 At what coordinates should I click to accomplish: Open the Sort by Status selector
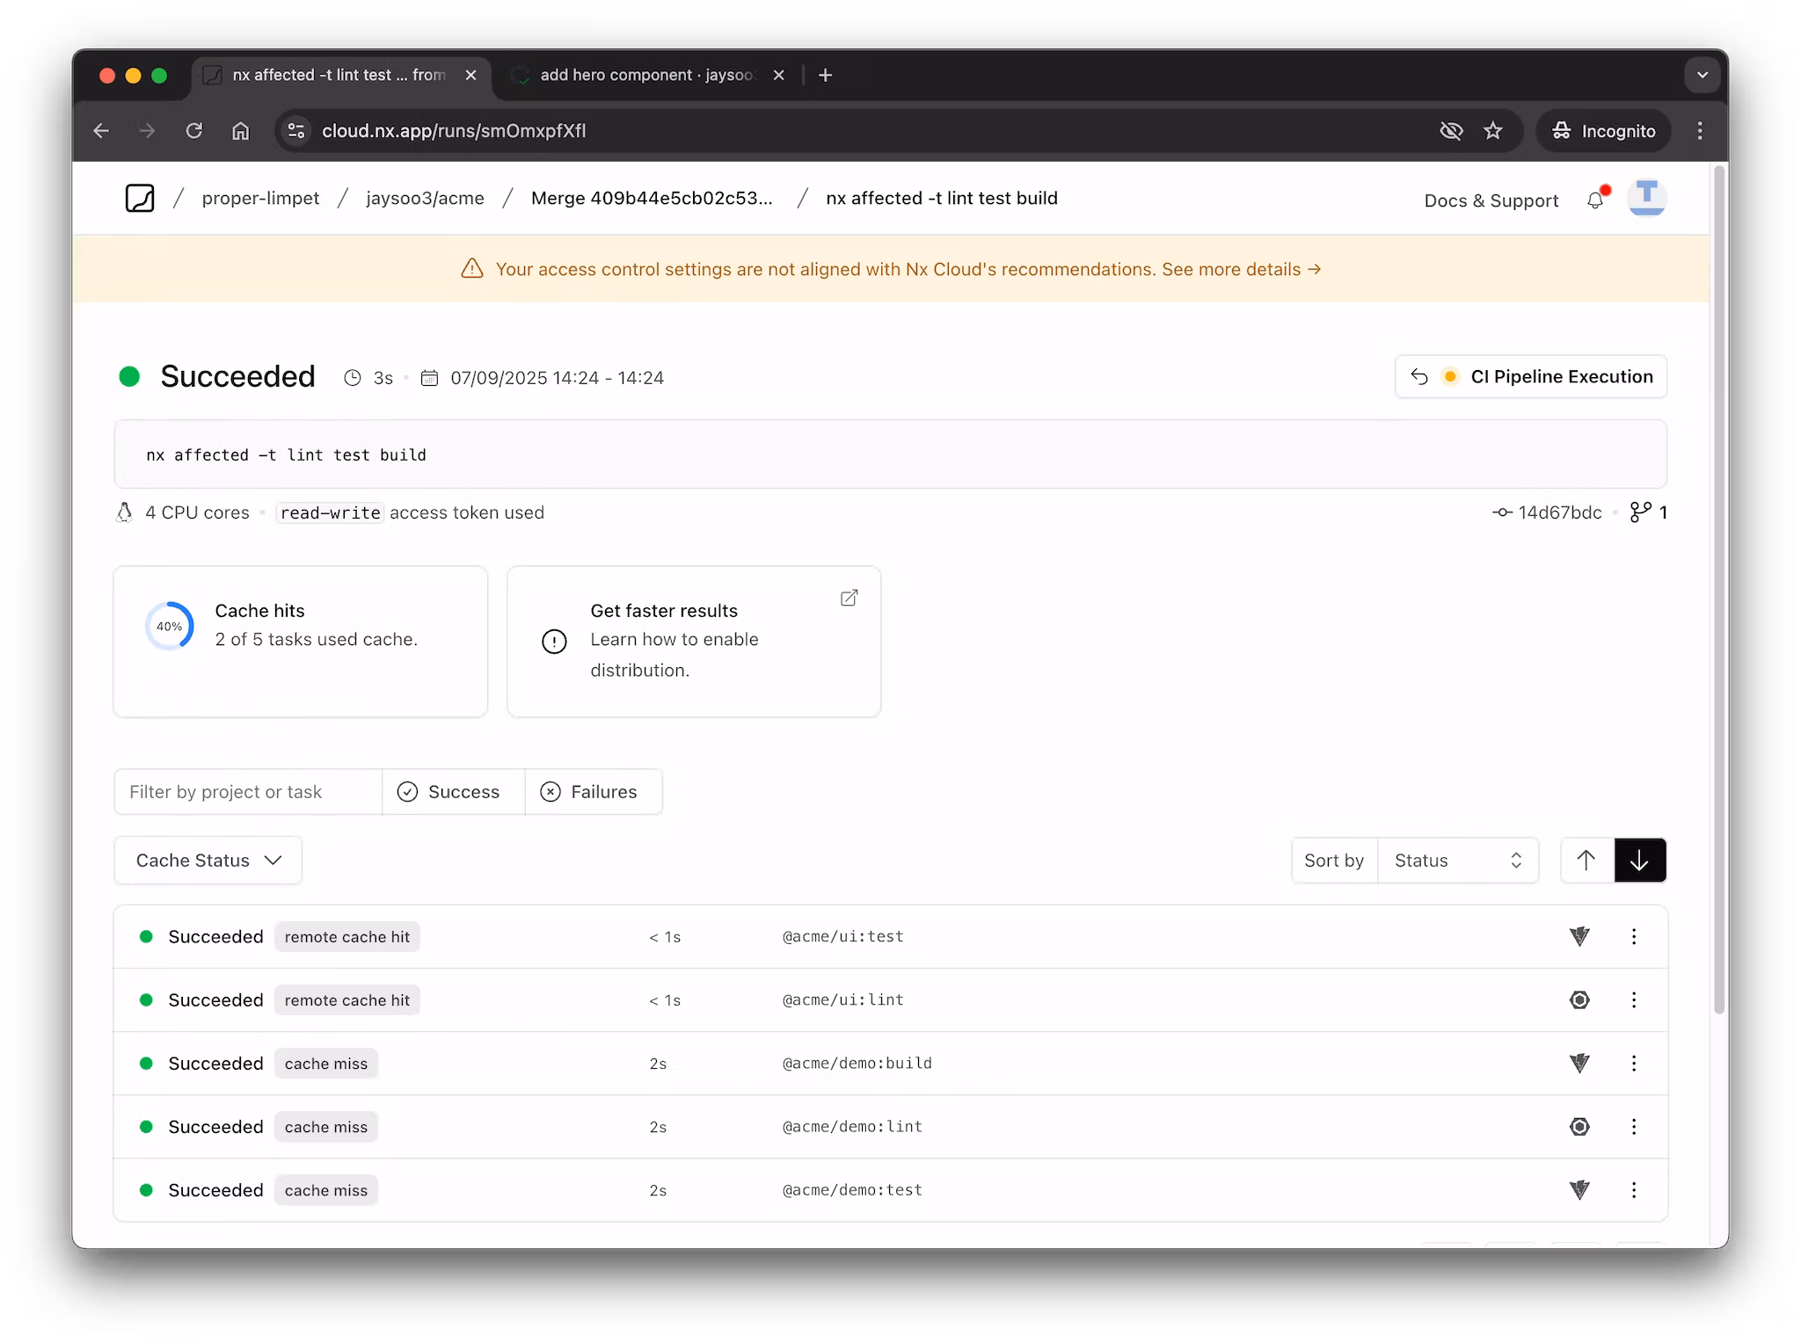pos(1457,861)
